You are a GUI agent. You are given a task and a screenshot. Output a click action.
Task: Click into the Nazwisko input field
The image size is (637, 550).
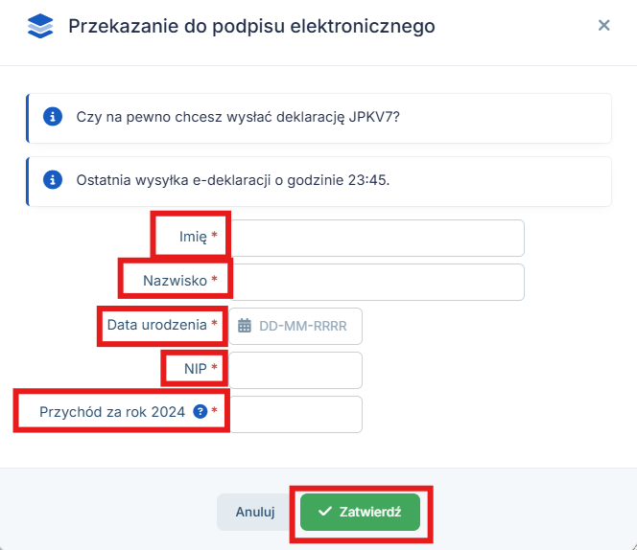378,282
